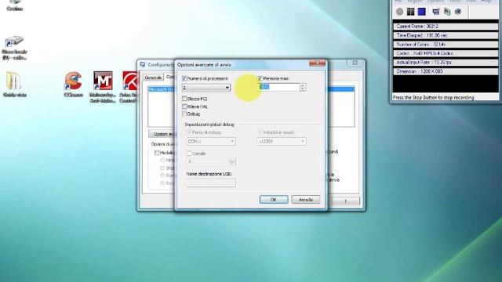The width and height of the screenshot is (502, 282).
Task: Click the Canale value spinner arrows
Action: [x=232, y=162]
